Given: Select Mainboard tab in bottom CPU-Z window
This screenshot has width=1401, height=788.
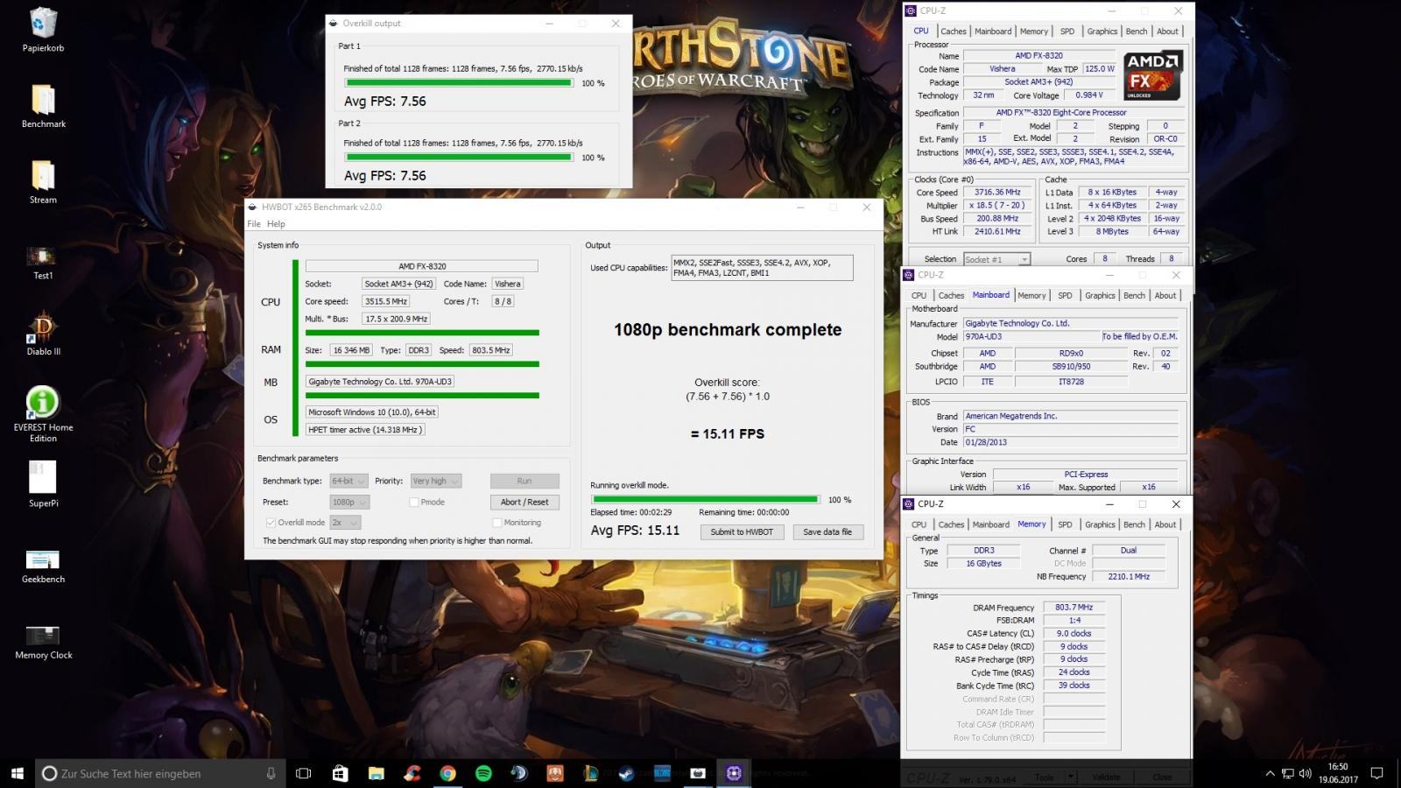Looking at the screenshot, I should pyautogui.click(x=990, y=524).
